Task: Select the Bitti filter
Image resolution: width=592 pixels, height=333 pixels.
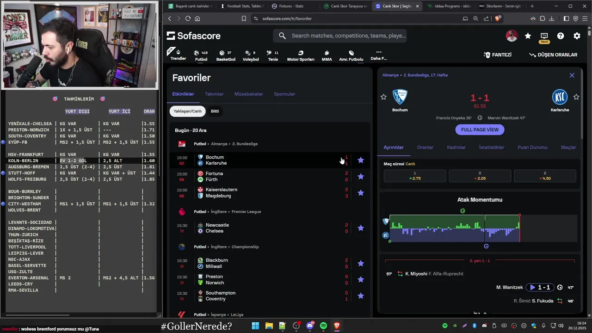Action: tap(215, 111)
